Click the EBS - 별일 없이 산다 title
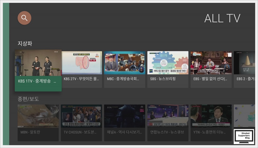The image size is (258, 148). click(x=210, y=79)
